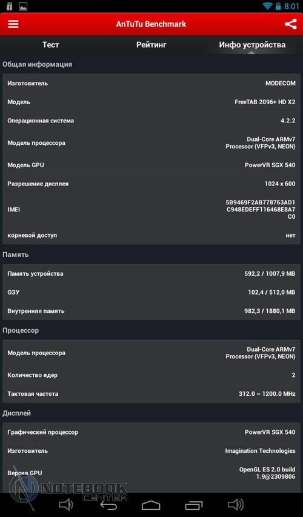
Task: Tap the ОЗУ memory row
Action: (x=151, y=292)
